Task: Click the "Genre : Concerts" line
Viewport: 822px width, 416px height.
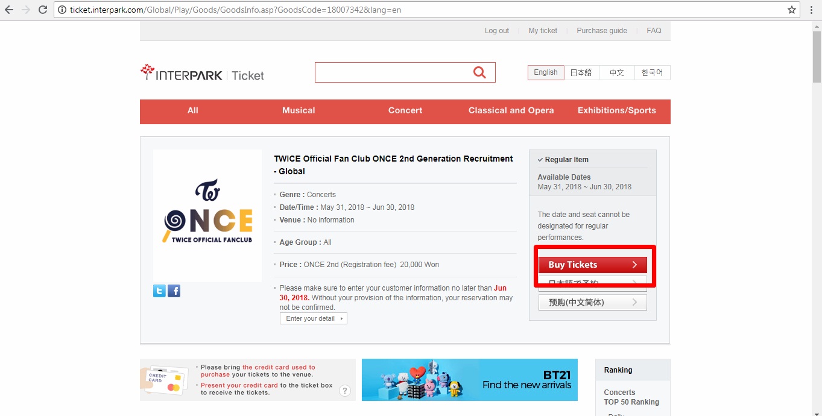Action: (308, 195)
